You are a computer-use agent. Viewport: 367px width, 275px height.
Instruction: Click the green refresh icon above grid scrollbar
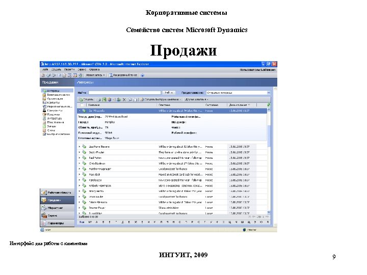click(269, 105)
